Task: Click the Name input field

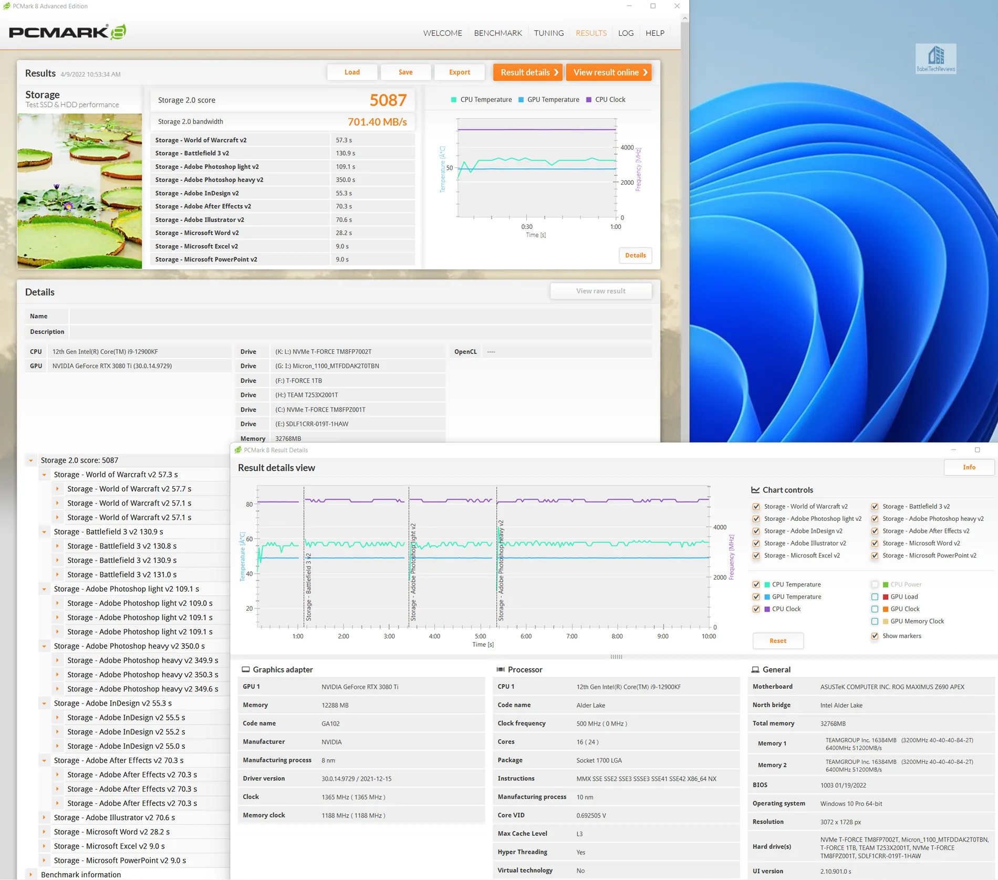Action: click(361, 316)
